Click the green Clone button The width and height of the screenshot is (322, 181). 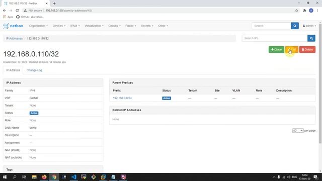pyautogui.click(x=276, y=49)
